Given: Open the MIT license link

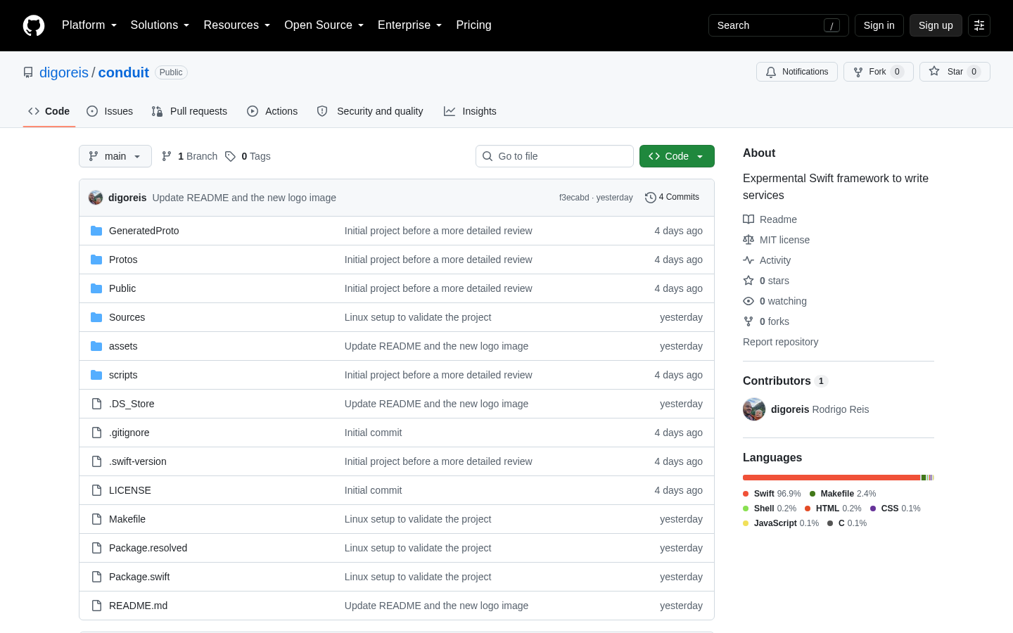Looking at the screenshot, I should (x=776, y=240).
